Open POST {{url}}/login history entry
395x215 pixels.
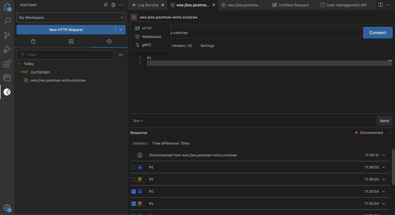pos(71,72)
